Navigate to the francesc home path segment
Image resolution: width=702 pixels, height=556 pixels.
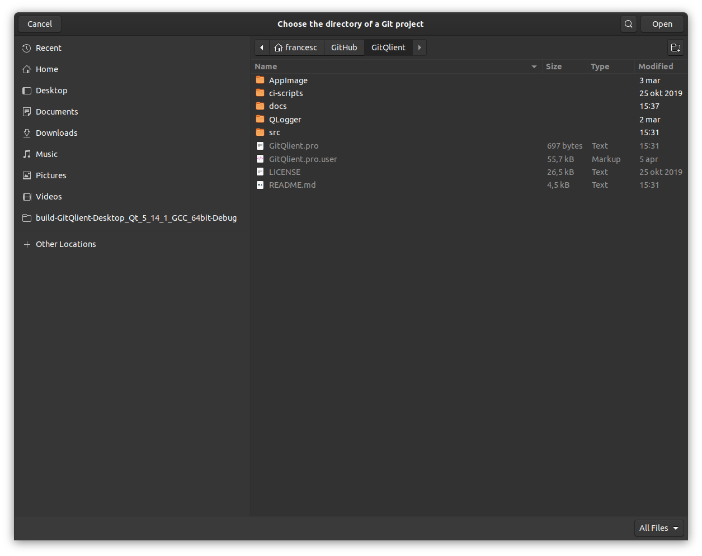[x=297, y=47]
